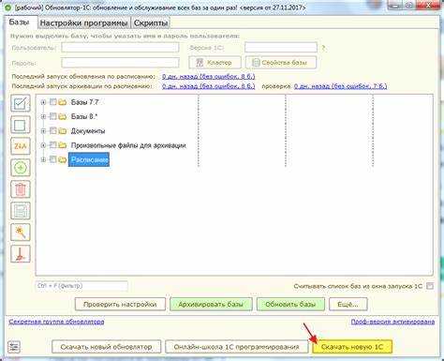Click the Ctrl + F filter field
444x361 pixels.
click(81, 286)
